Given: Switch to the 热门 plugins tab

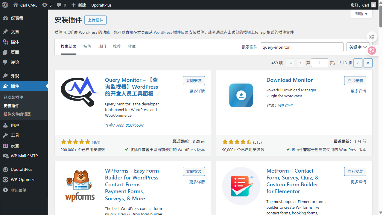Looking at the screenshot, I should pos(102,46).
